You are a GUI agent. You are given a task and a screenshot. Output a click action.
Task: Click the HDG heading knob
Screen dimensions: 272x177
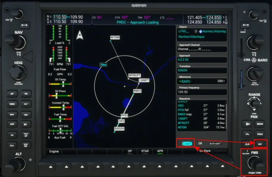17,73
